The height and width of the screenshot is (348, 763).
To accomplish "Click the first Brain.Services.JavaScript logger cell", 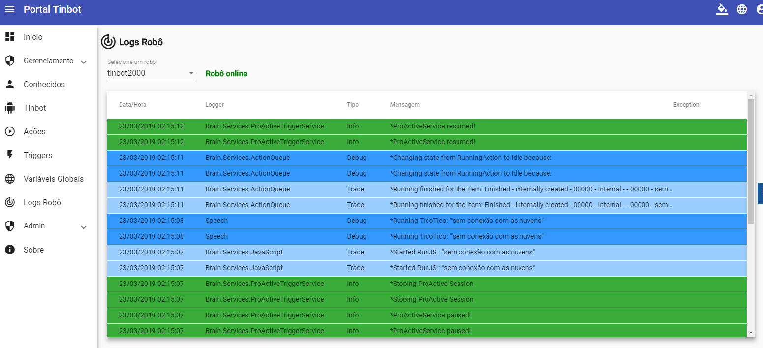I will tap(244, 252).
